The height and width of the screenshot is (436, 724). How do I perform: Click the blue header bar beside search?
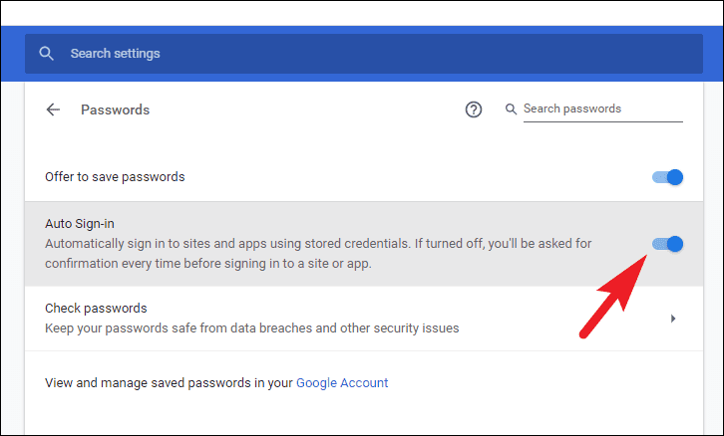point(712,54)
